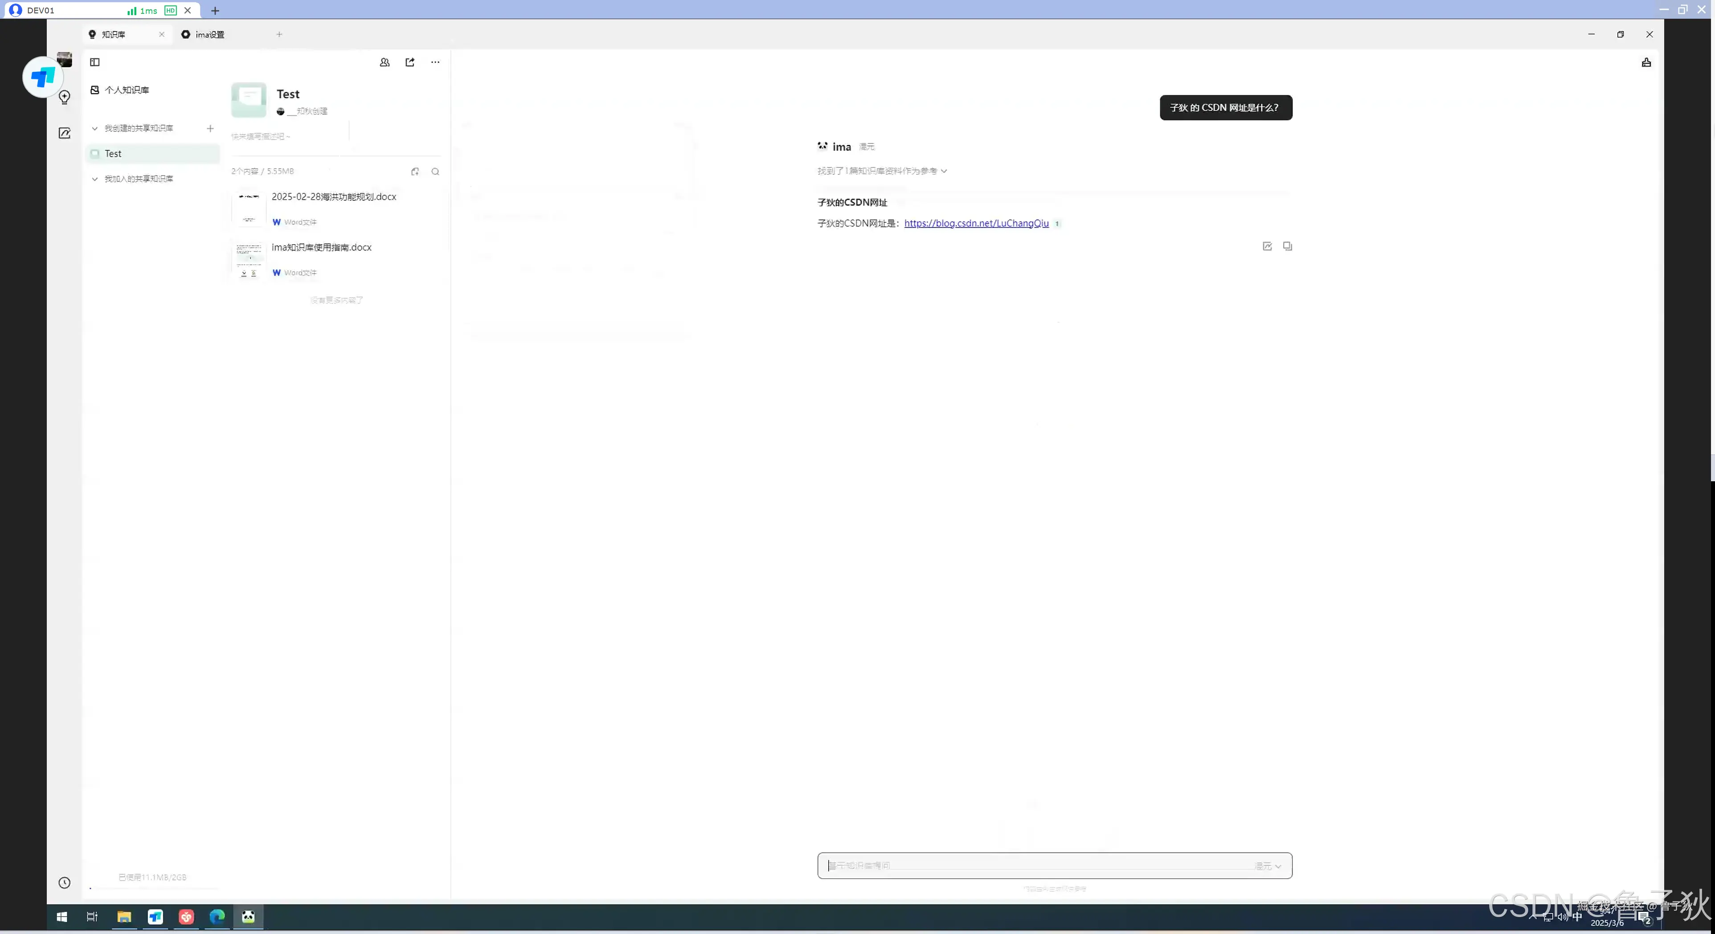Save the answer to notes with the edit icon
This screenshot has width=1715, height=934.
click(1267, 246)
